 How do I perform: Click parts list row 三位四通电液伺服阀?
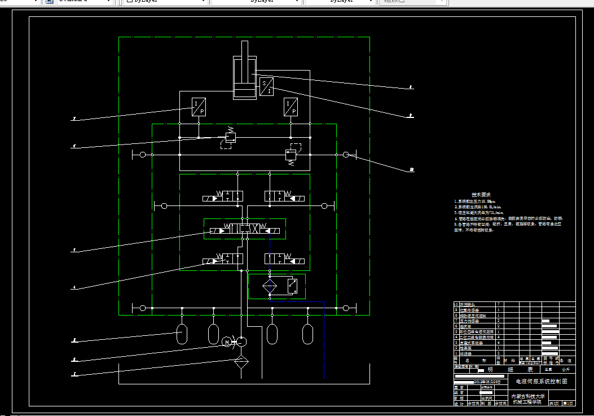[x=514, y=331]
